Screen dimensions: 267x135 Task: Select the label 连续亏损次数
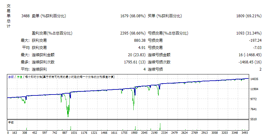[x=159, y=62]
